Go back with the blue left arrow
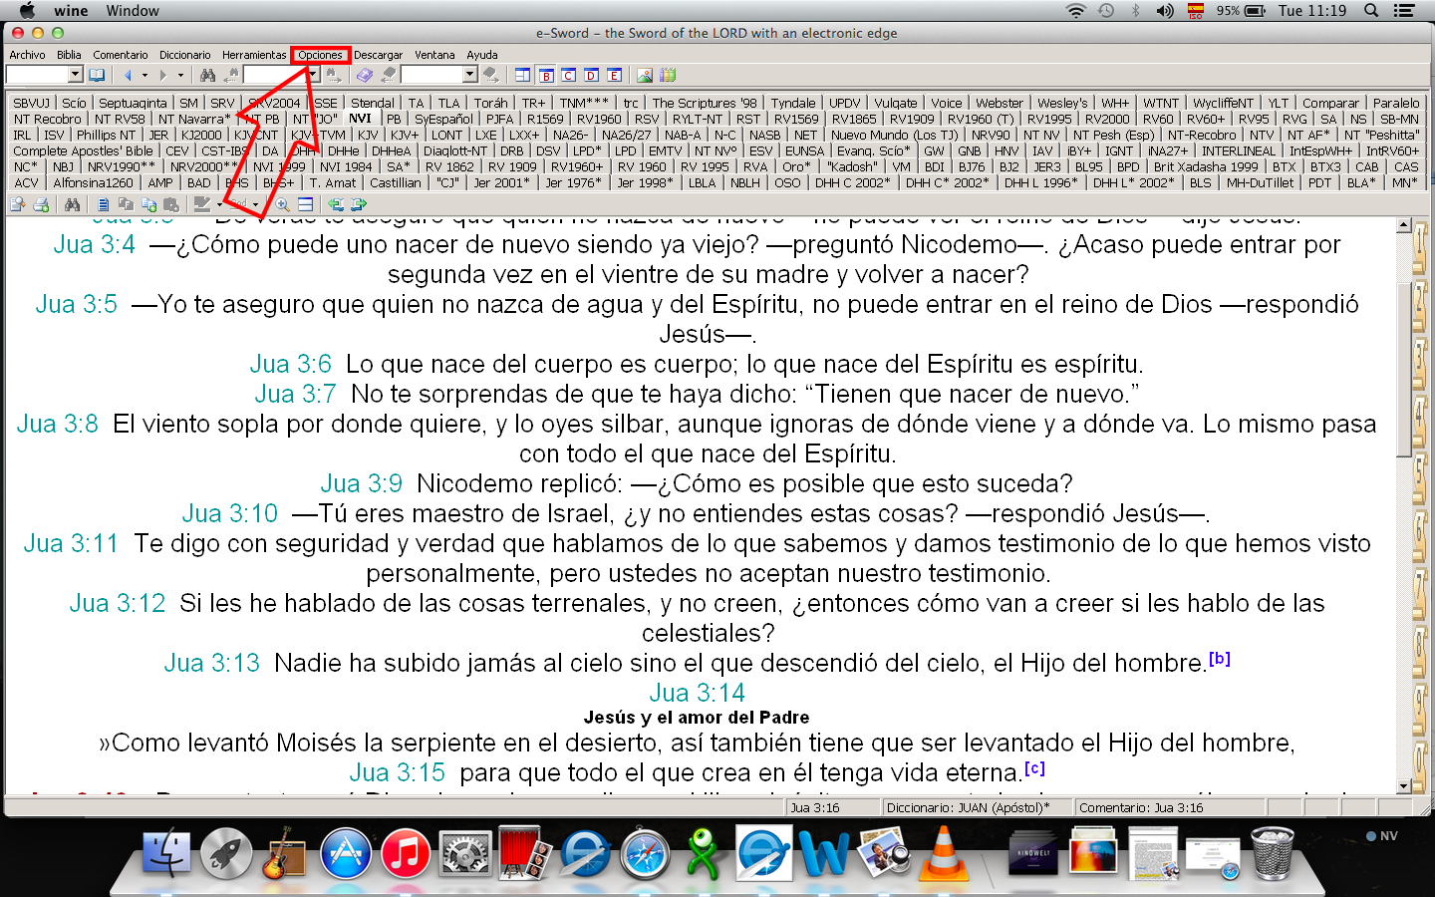This screenshot has width=1435, height=897. point(128,75)
